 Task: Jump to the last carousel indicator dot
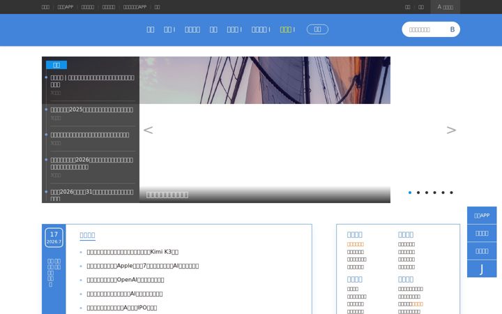click(x=451, y=193)
